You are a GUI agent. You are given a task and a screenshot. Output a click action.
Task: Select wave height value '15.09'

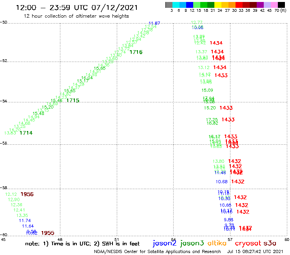coord(207,90)
